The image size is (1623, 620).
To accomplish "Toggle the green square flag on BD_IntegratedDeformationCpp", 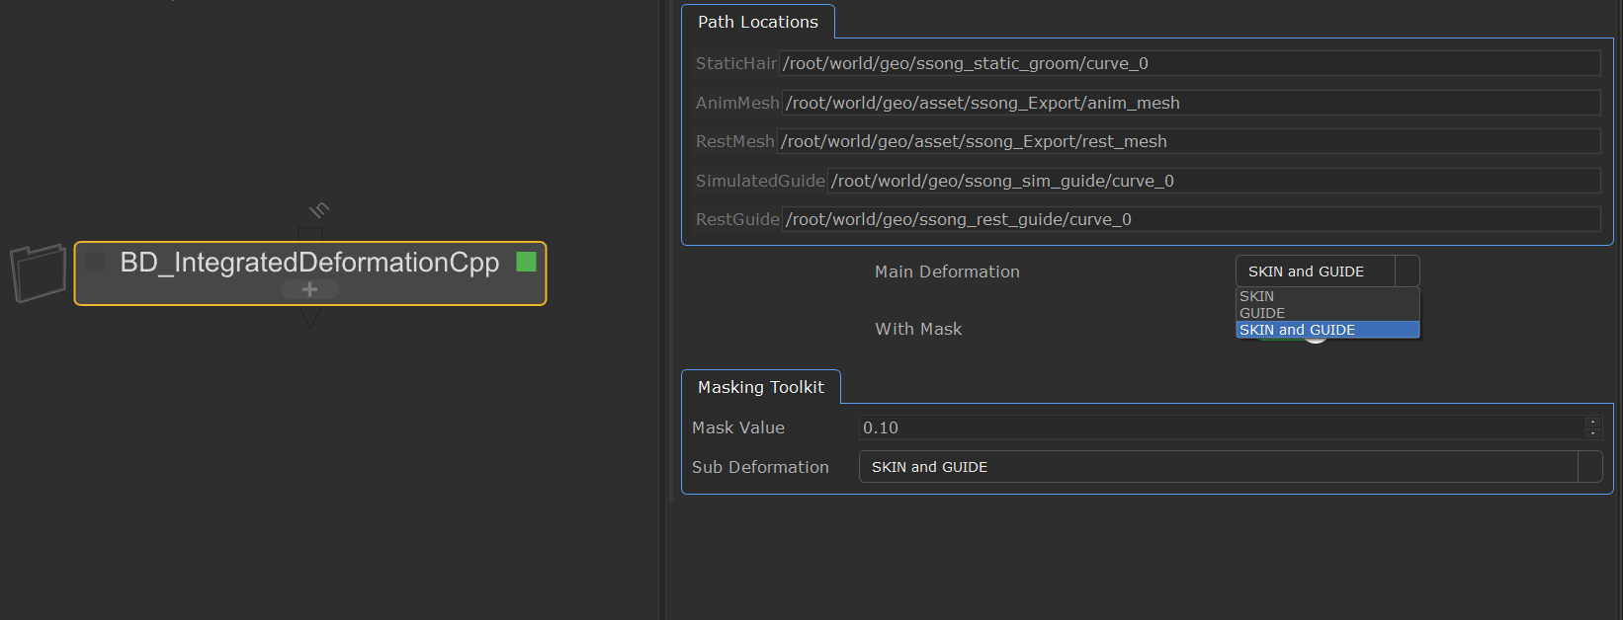I will (526, 262).
